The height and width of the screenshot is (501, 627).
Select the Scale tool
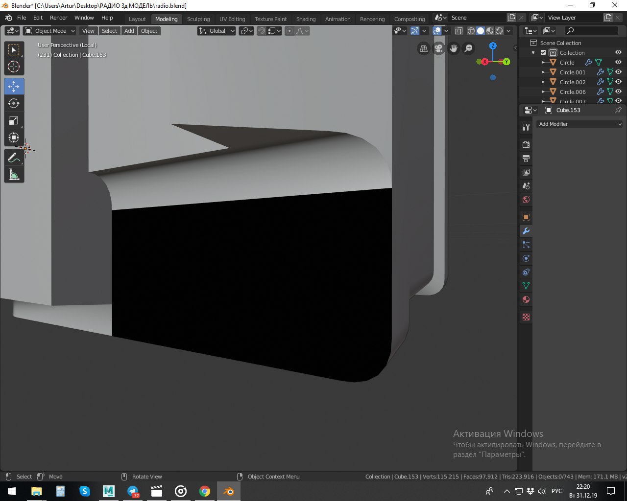click(x=14, y=120)
